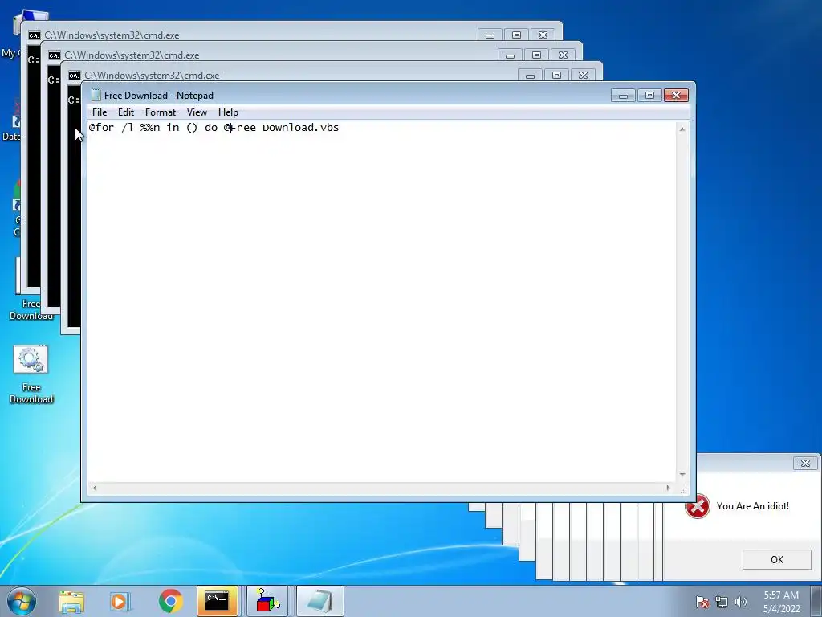Click the Notepad vertical scrollbar down arrow
Image resolution: width=822 pixels, height=617 pixels.
point(682,474)
